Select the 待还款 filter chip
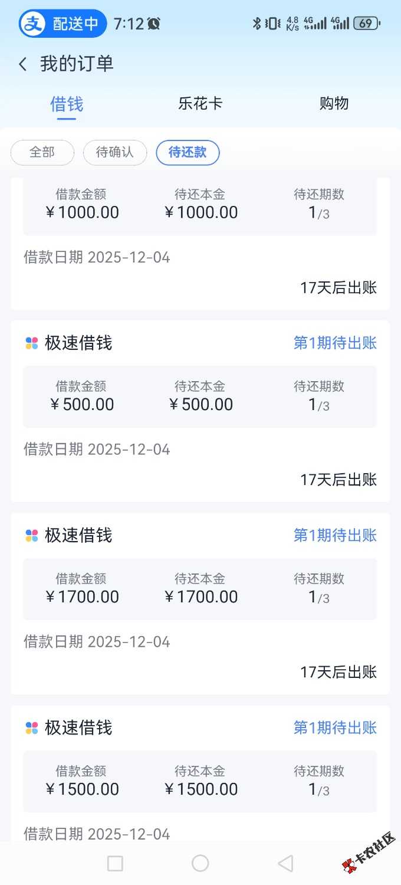 188,152
